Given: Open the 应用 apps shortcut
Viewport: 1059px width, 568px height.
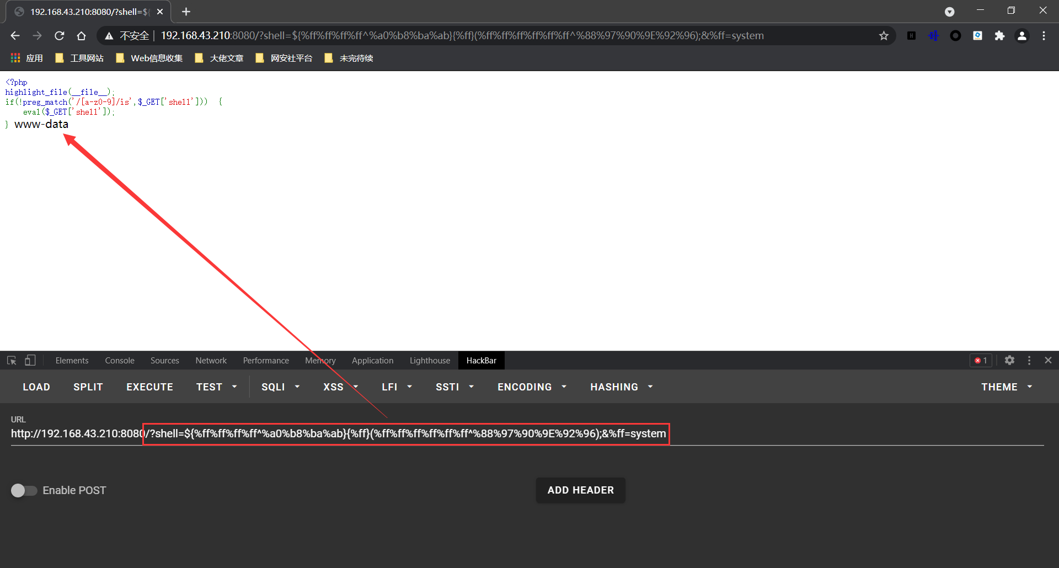Looking at the screenshot, I should pos(26,58).
